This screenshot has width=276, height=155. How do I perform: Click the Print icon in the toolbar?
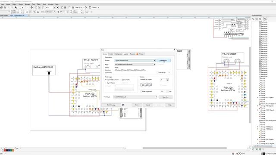5,8
